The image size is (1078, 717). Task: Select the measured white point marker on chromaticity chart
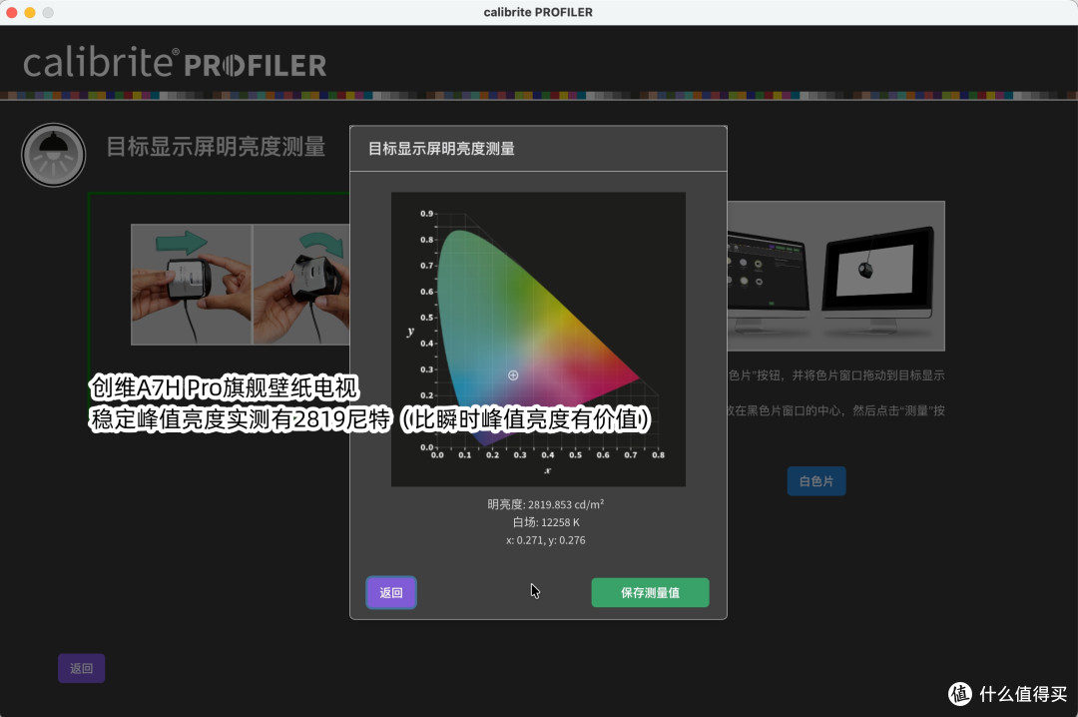(x=513, y=375)
